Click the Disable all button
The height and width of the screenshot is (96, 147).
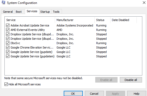pos(131,80)
